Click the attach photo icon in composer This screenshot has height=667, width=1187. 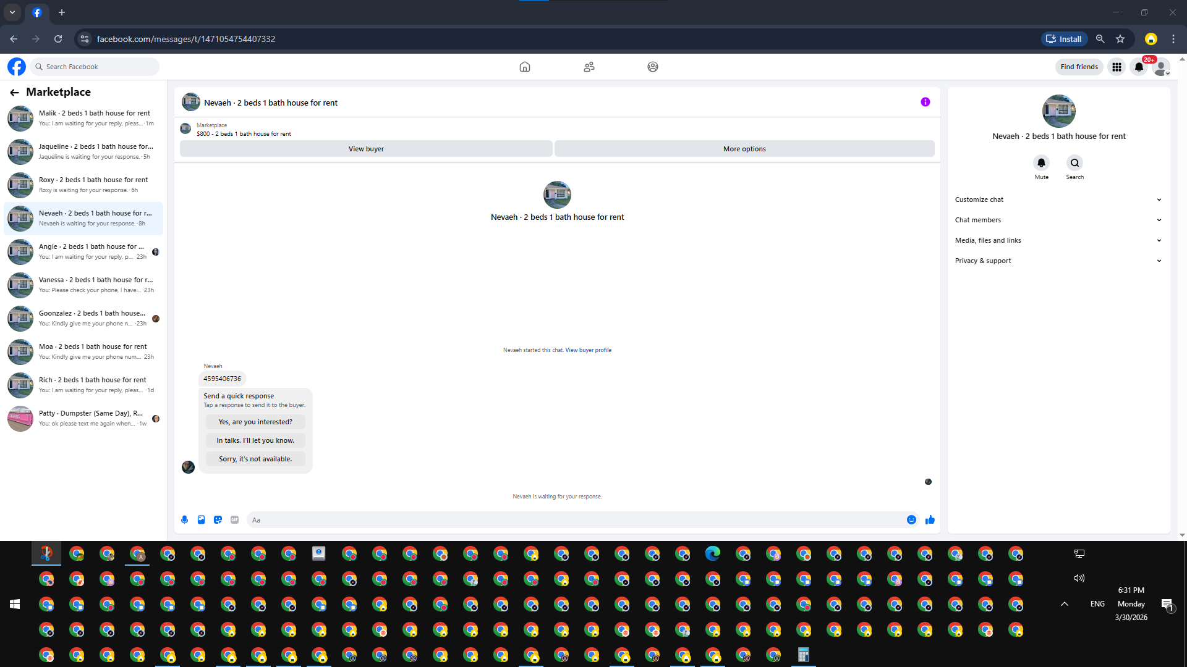point(201,520)
